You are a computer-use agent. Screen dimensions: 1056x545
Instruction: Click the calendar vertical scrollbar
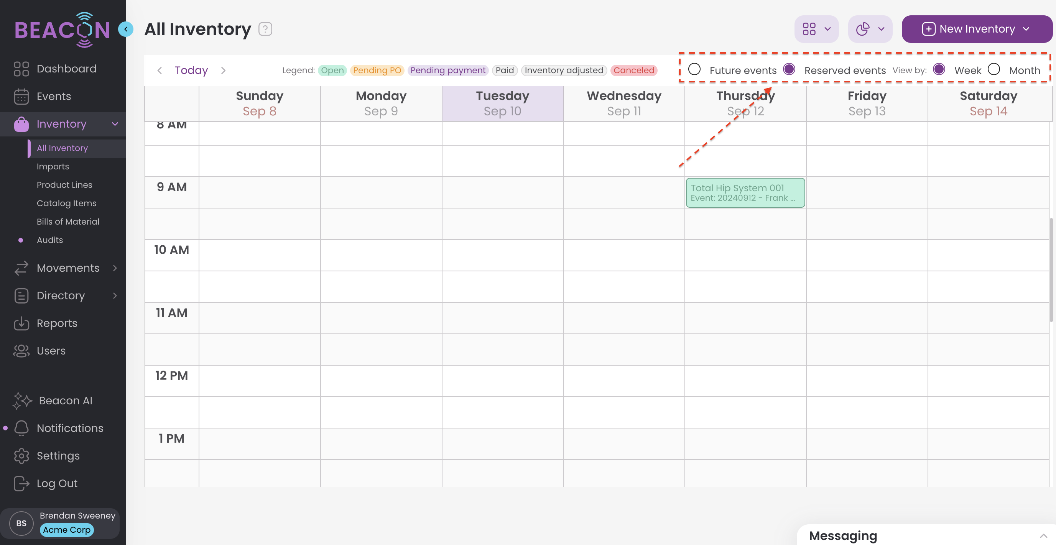(x=1051, y=270)
